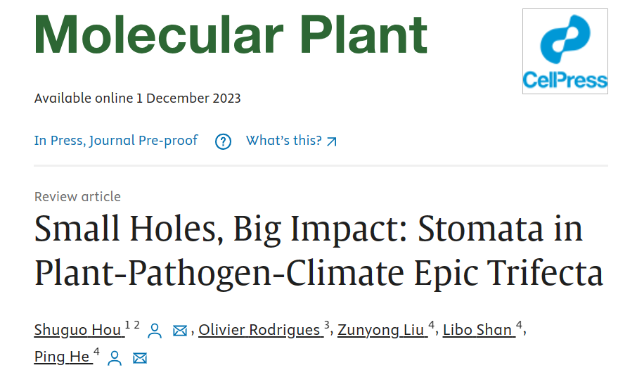Screen dimensions: 637x382
Task: Click the Review article label
Action: click(77, 197)
